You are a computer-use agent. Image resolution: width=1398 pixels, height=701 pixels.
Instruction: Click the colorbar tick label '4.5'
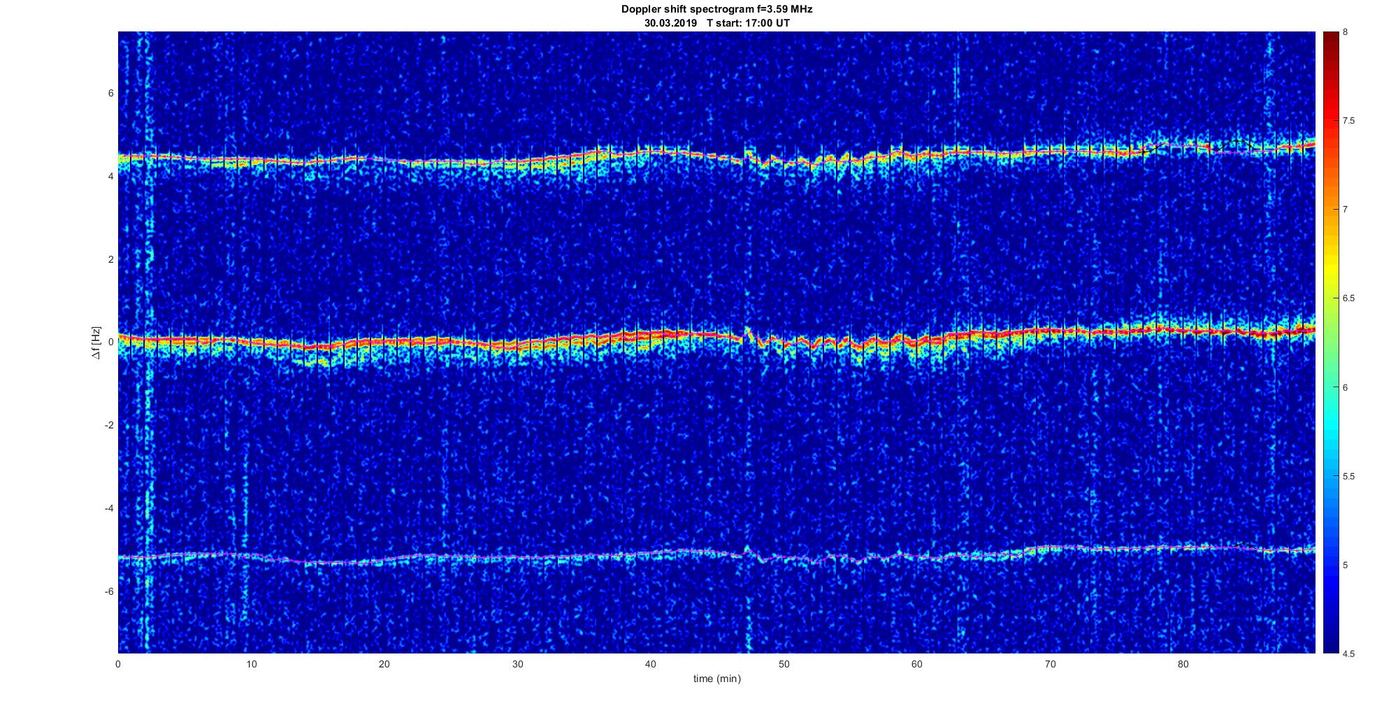pyautogui.click(x=1348, y=654)
